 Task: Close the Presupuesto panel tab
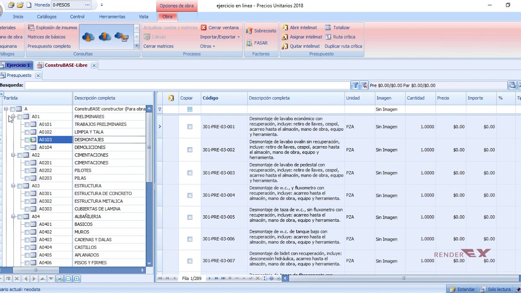(38, 76)
